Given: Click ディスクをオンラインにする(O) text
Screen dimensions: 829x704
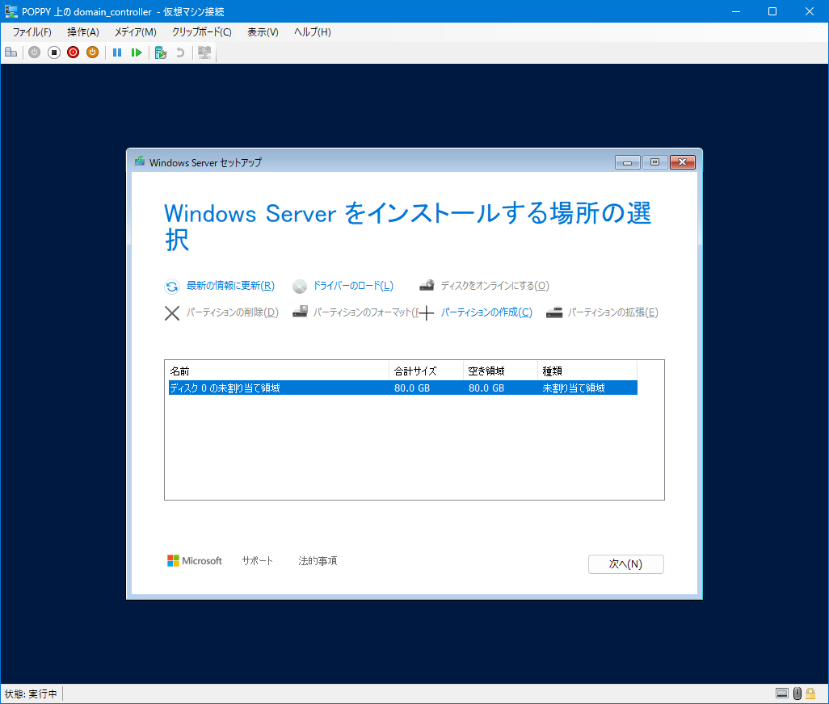Looking at the screenshot, I should point(494,286).
